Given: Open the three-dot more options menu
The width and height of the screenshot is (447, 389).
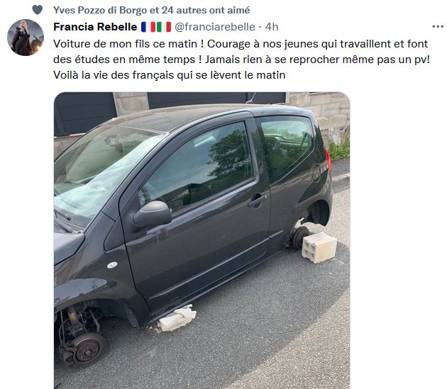Looking at the screenshot, I should (x=438, y=26).
